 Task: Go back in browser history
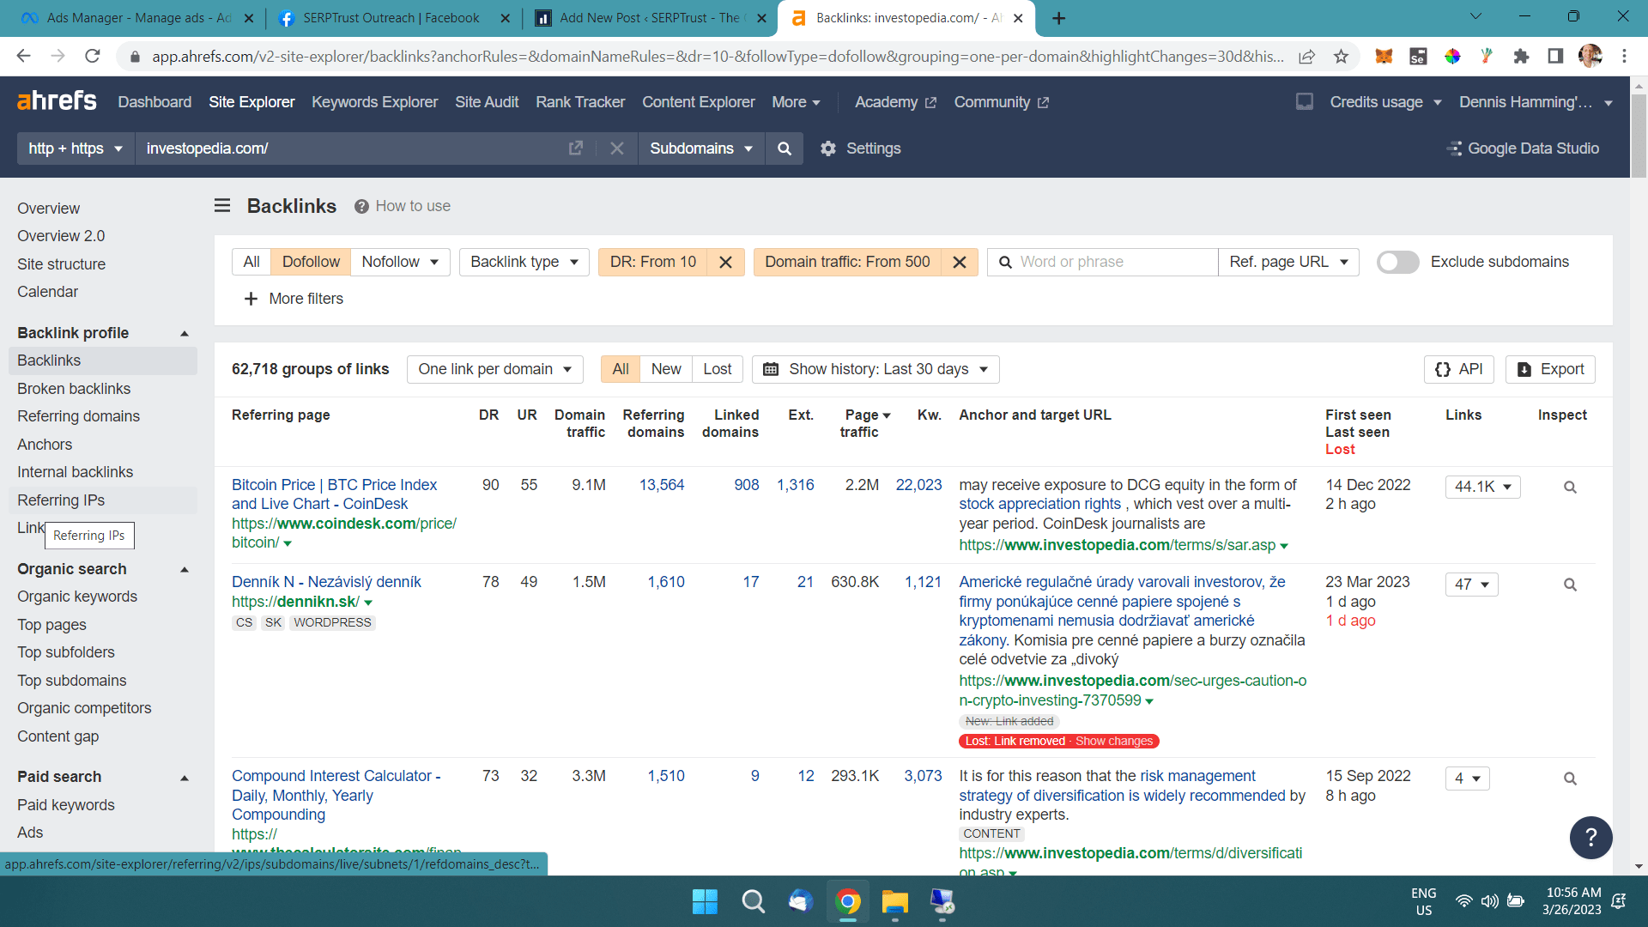point(24,57)
